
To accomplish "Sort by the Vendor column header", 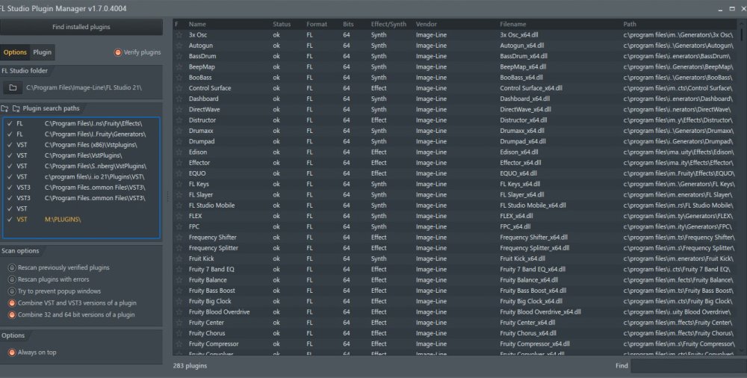I will 426,25.
